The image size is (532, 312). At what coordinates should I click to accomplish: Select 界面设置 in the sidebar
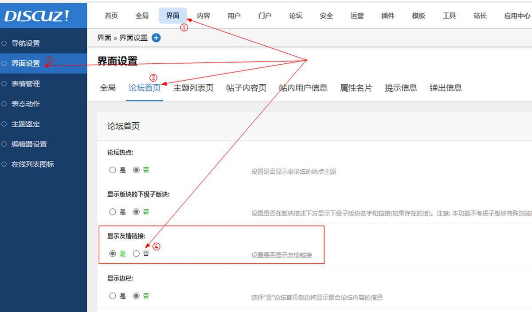[x=43, y=63]
